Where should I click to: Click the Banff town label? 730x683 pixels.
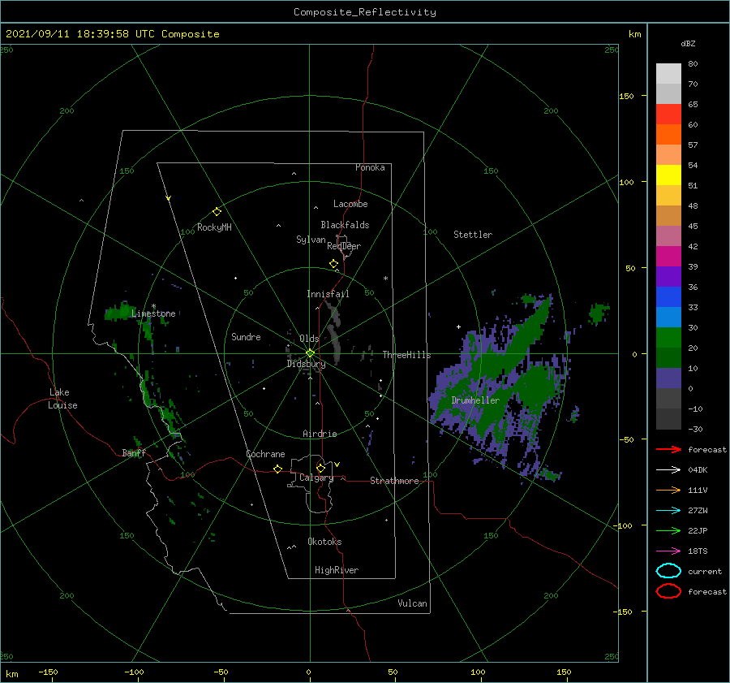coord(134,452)
